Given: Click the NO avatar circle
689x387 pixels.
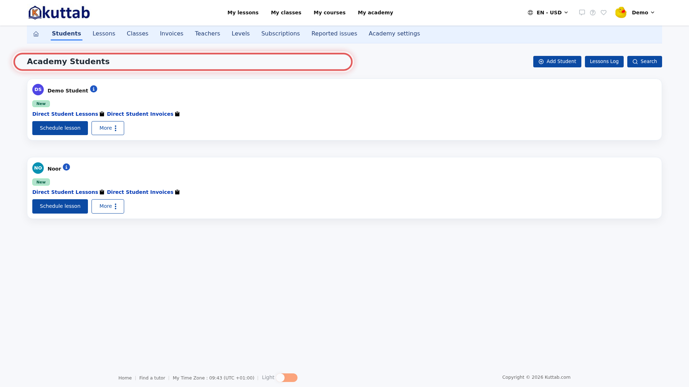Looking at the screenshot, I should point(38,168).
